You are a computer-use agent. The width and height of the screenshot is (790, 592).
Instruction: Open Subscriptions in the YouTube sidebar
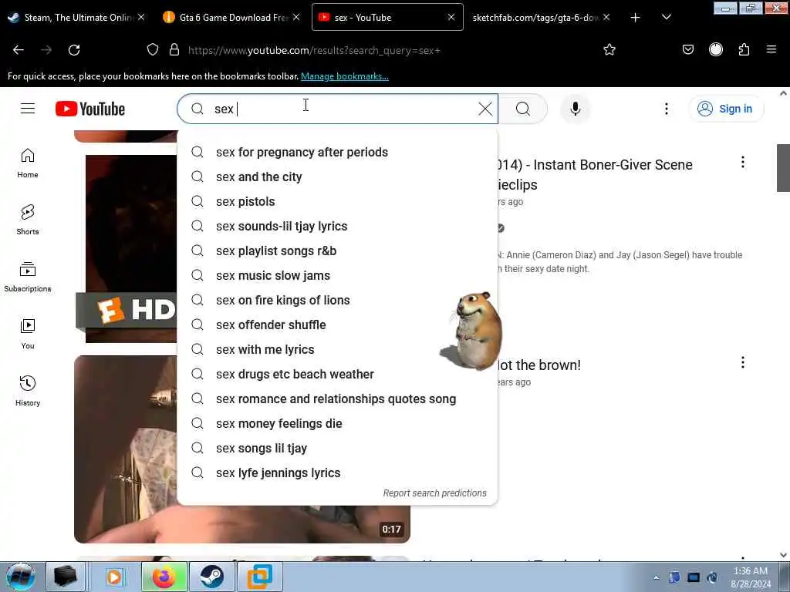click(28, 277)
